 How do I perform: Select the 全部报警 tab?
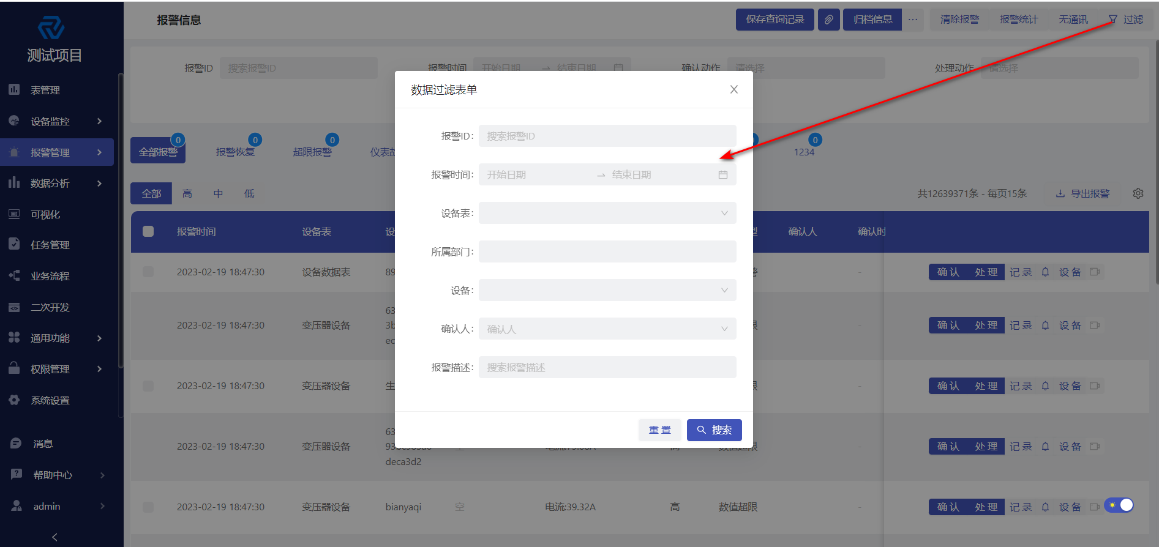(158, 151)
